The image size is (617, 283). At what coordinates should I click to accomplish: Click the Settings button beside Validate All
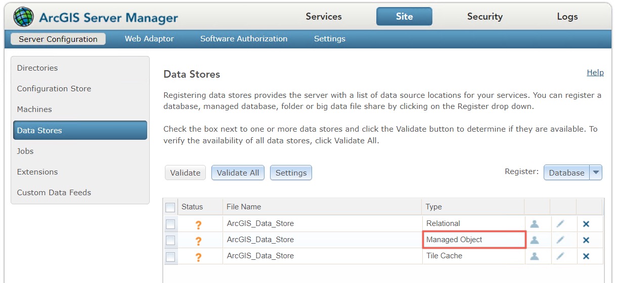pos(291,173)
